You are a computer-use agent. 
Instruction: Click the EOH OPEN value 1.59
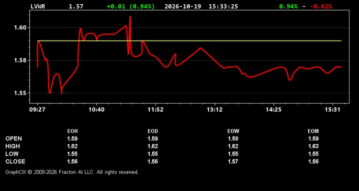click(x=72, y=138)
